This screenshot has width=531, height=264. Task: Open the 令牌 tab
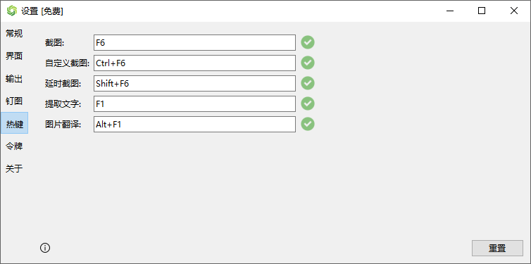click(x=14, y=146)
